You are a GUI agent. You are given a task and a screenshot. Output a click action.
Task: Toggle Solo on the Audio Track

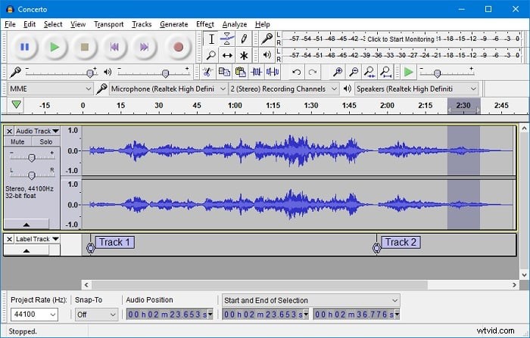46,142
